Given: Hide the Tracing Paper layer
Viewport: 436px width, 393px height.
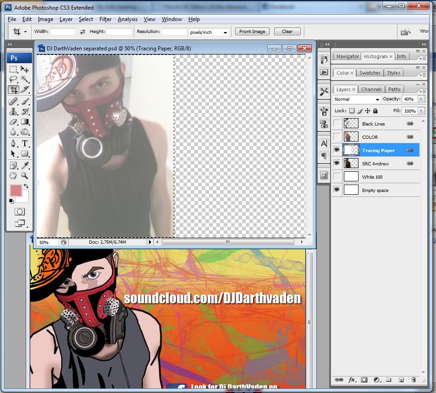Looking at the screenshot, I should (x=337, y=150).
